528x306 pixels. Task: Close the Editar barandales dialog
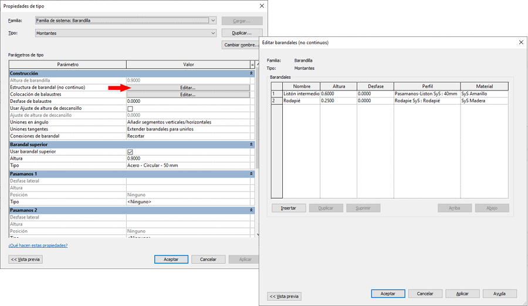(x=521, y=42)
